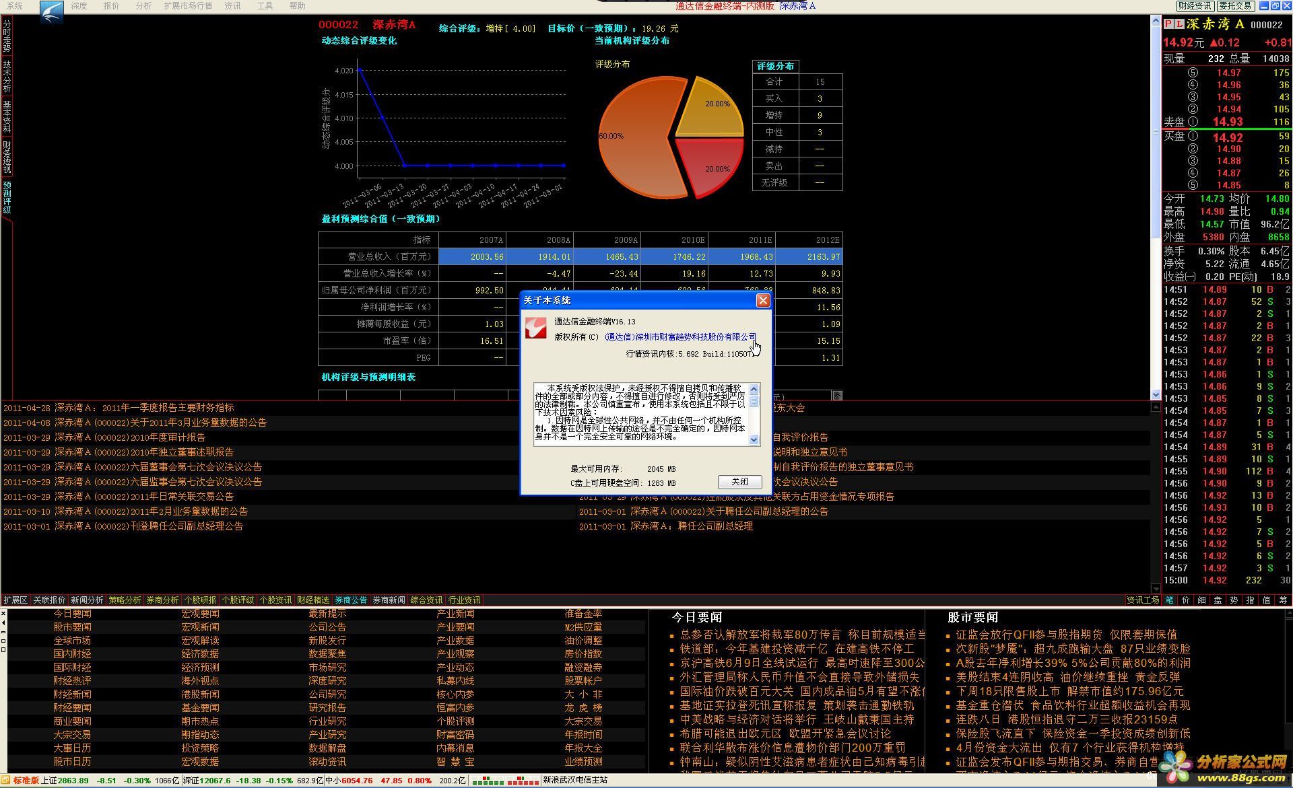Open 研究报告 news category
This screenshot has height=788, width=1293.
(x=328, y=708)
